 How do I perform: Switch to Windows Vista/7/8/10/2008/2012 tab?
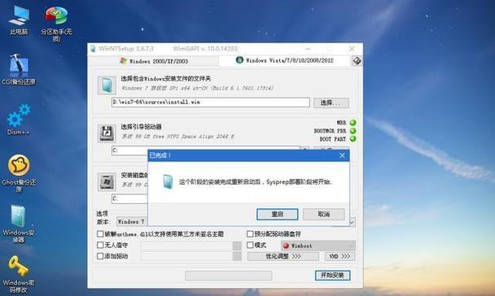(x=285, y=60)
